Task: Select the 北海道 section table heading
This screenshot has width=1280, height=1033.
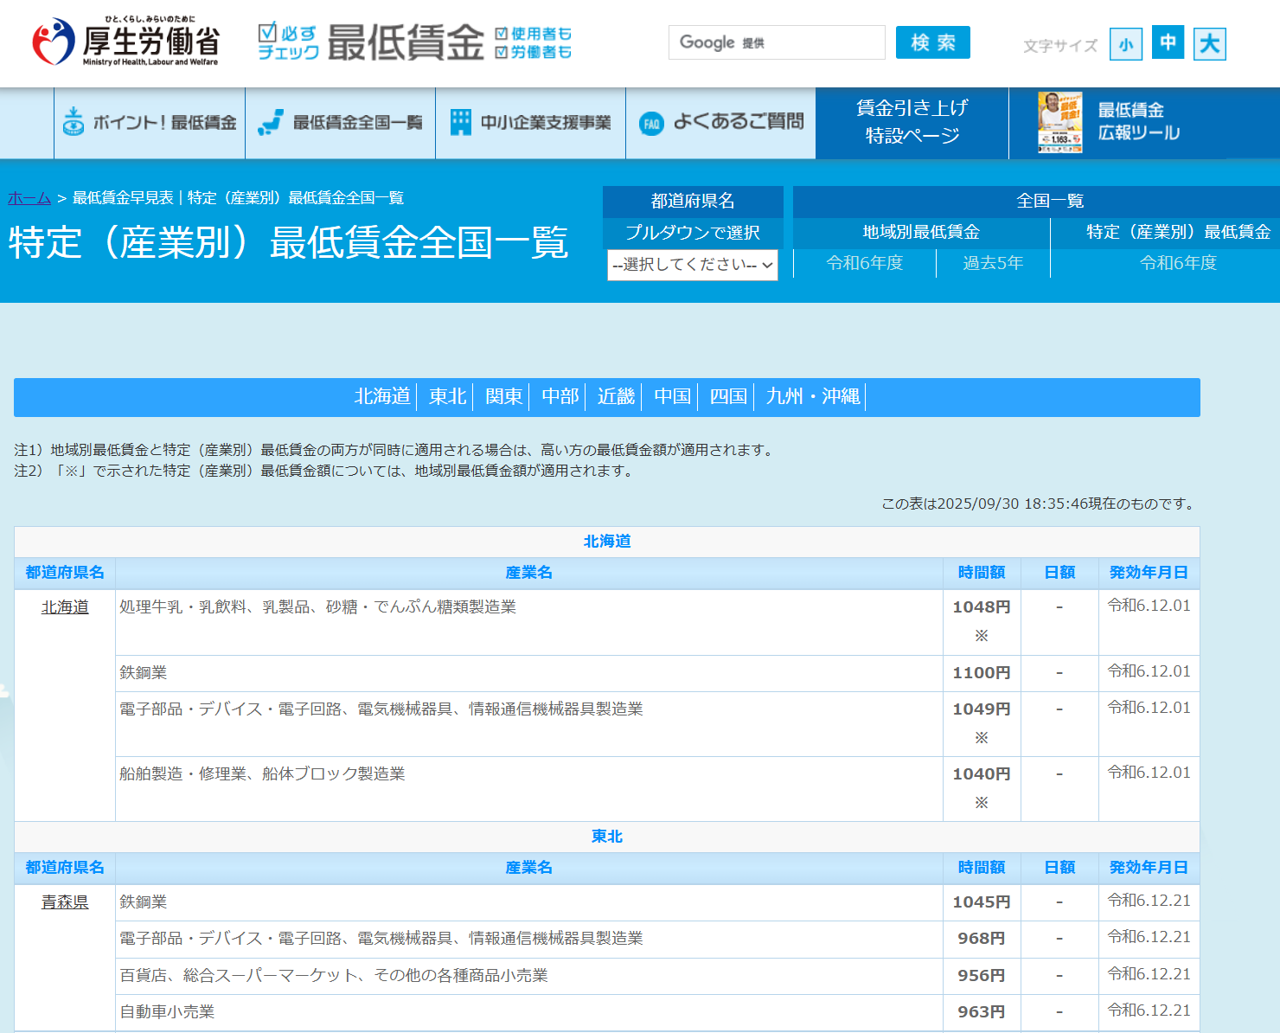Action: (x=607, y=542)
